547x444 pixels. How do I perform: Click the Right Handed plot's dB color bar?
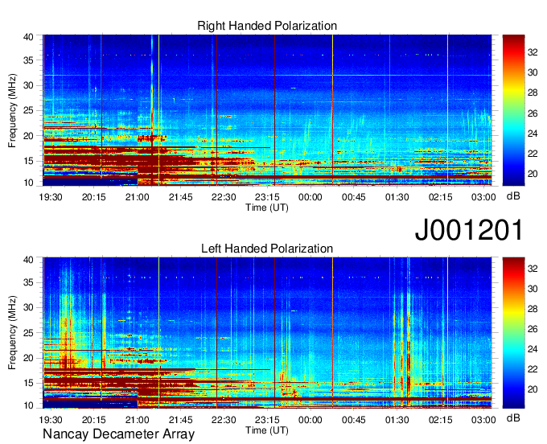point(513,110)
